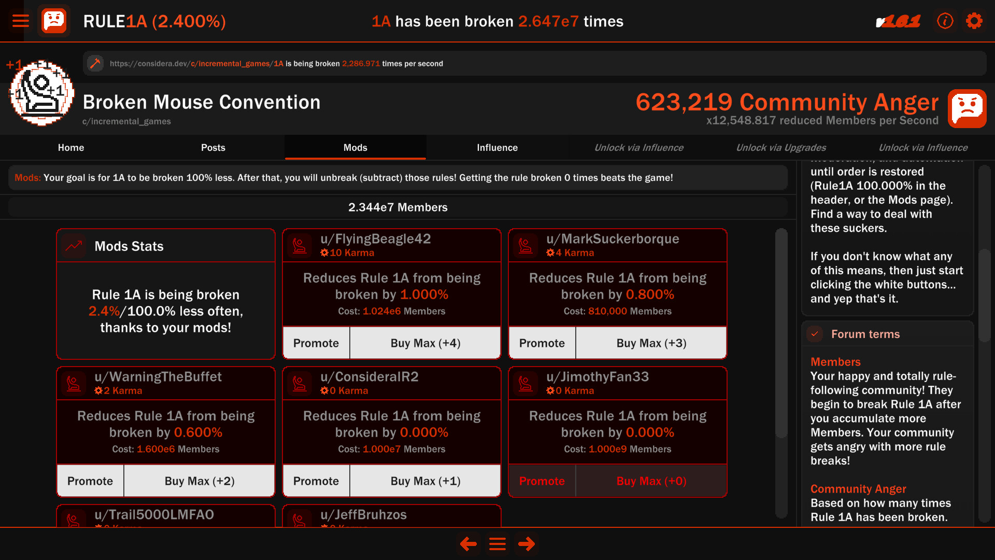The width and height of the screenshot is (995, 560).
Task: Promote u/FlyingBeagle42 mod
Action: (x=316, y=343)
